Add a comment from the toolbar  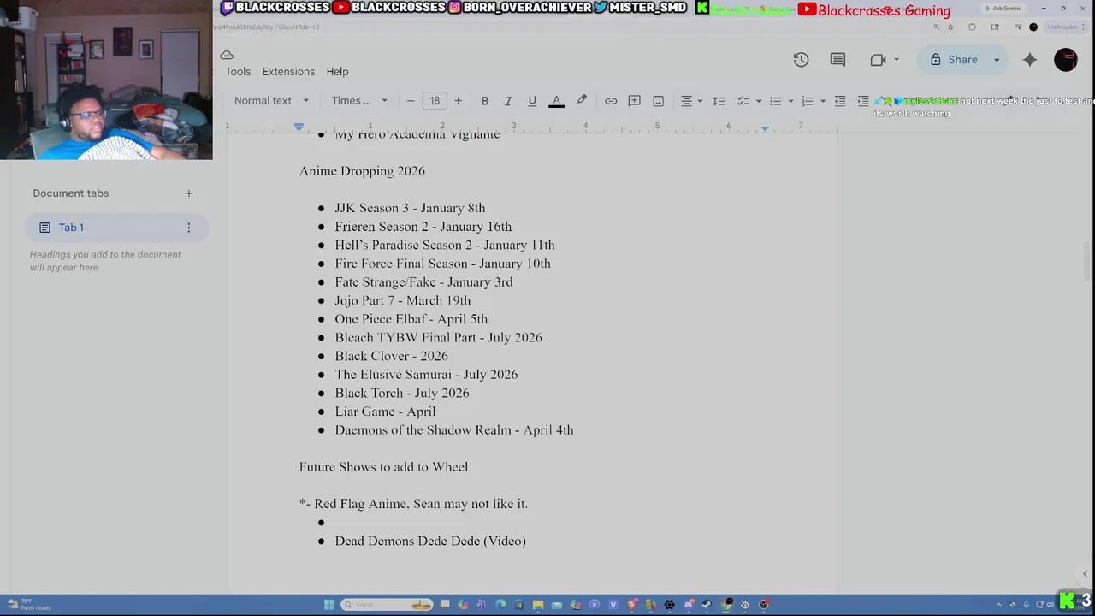(x=635, y=101)
